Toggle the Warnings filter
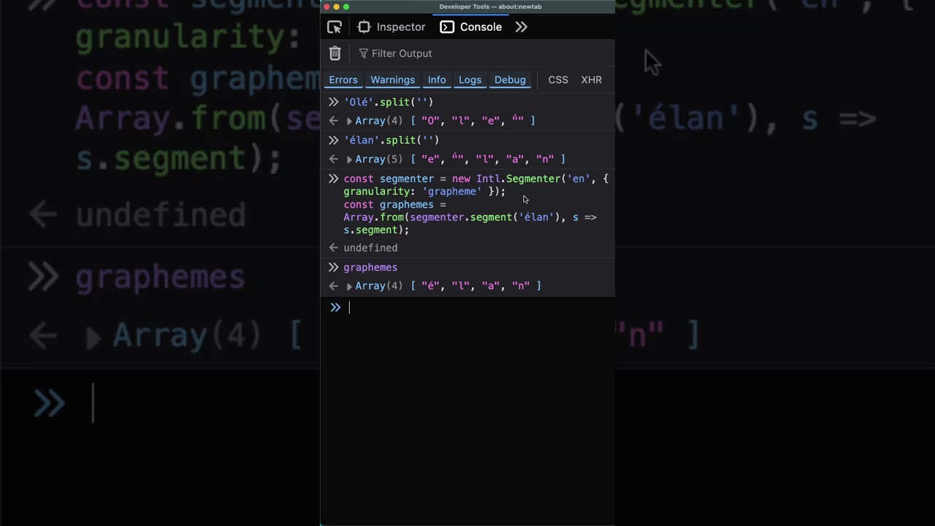The image size is (935, 526). click(392, 80)
